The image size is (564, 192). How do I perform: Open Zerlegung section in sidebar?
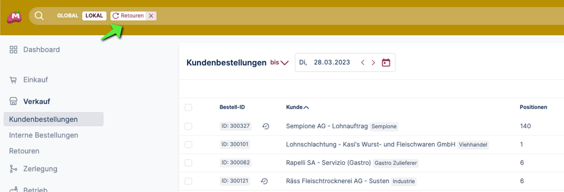(x=40, y=169)
